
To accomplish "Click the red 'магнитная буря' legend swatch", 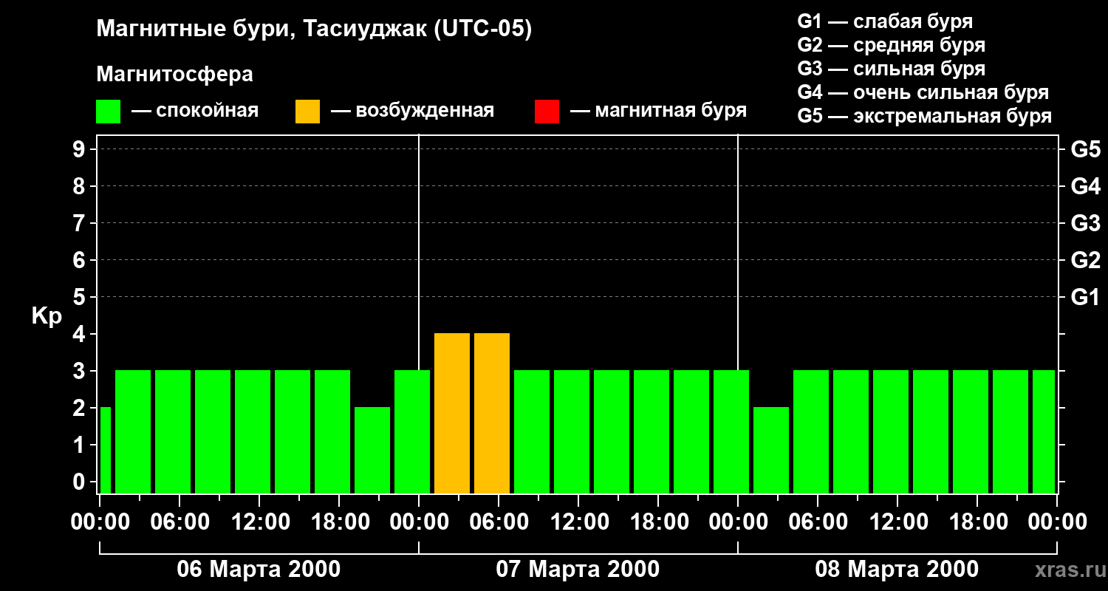I will (x=547, y=112).
